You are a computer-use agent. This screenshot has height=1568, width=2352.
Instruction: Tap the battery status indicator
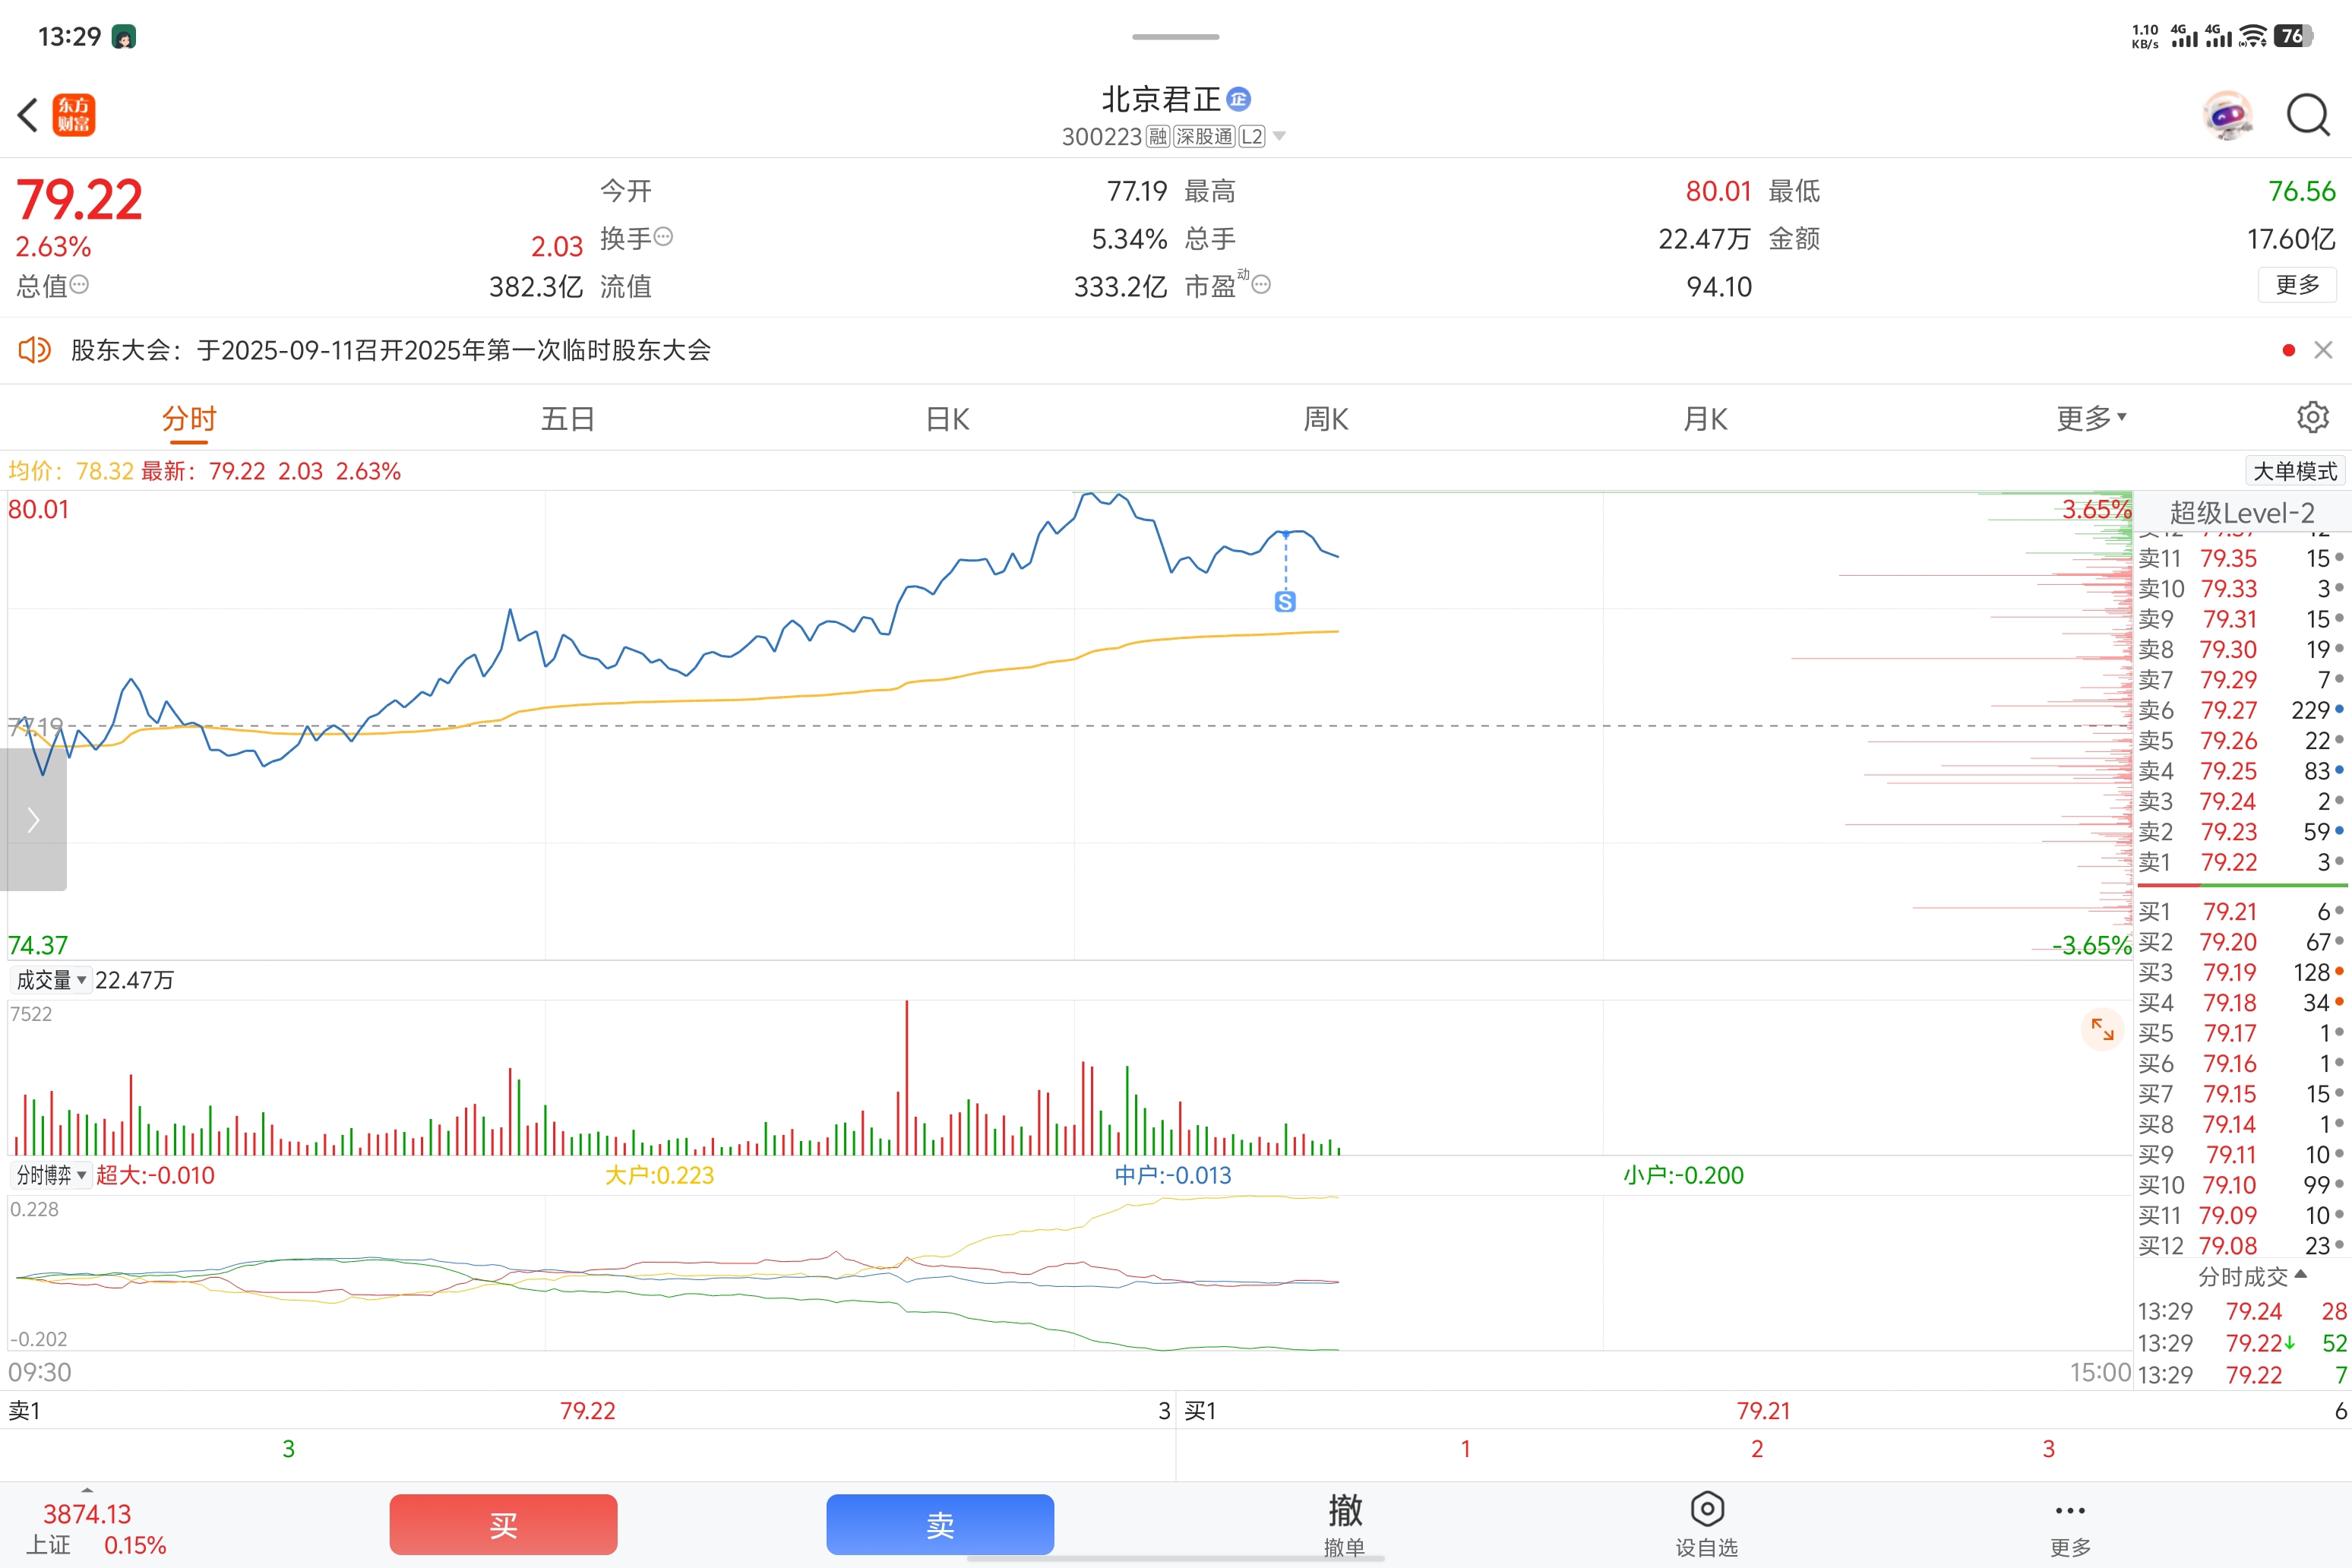click(x=2294, y=36)
